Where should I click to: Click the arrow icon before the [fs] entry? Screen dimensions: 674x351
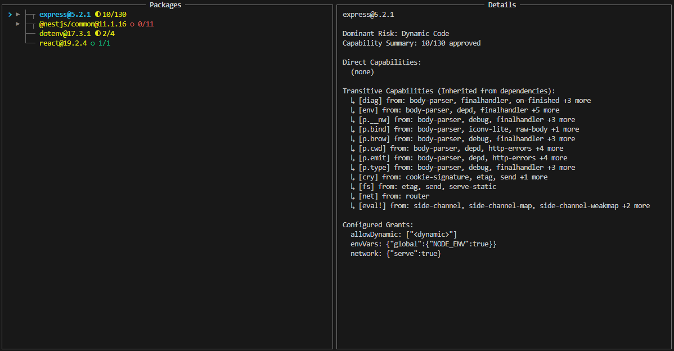353,186
